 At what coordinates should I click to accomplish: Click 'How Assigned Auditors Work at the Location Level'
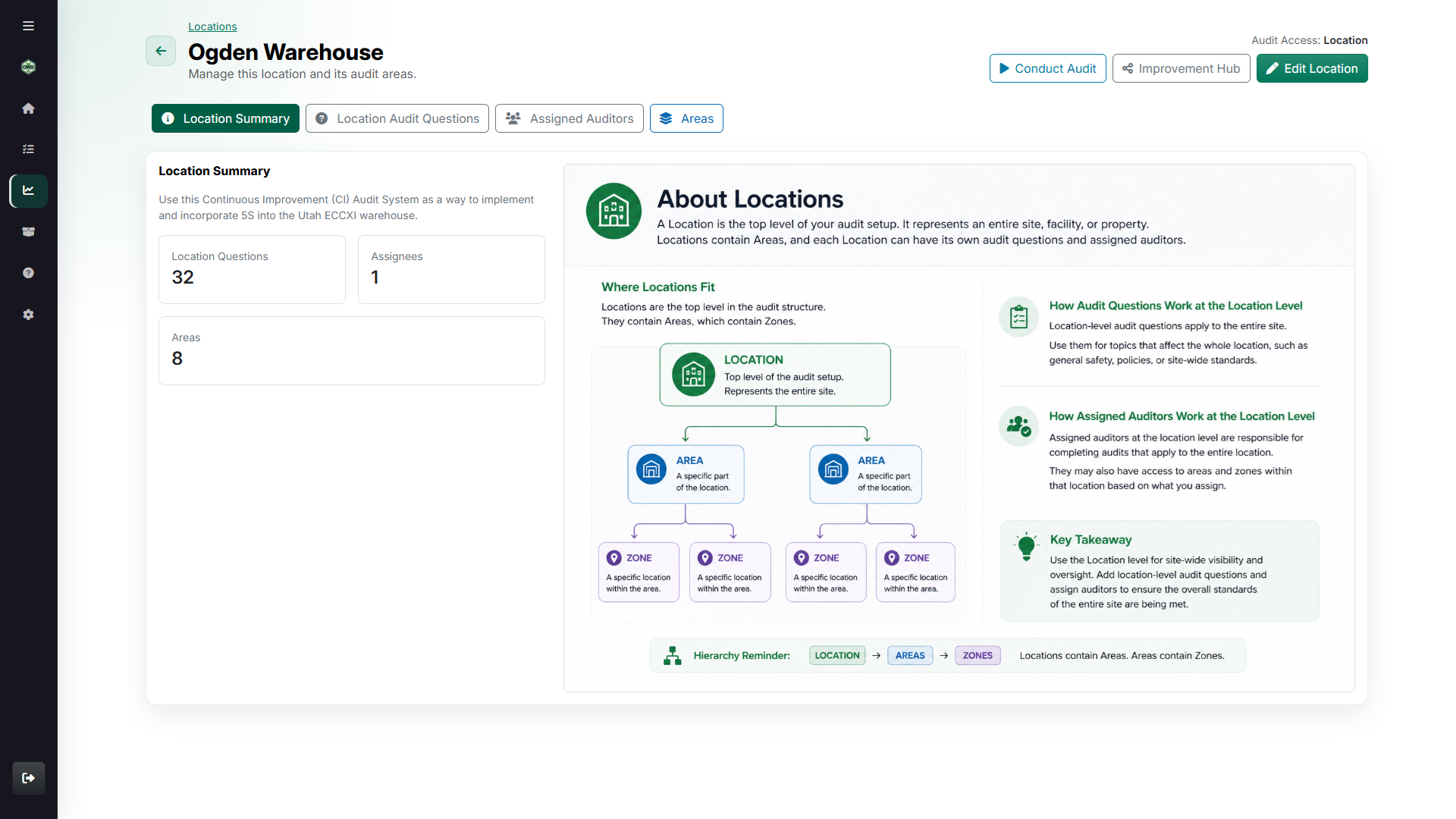(1181, 416)
